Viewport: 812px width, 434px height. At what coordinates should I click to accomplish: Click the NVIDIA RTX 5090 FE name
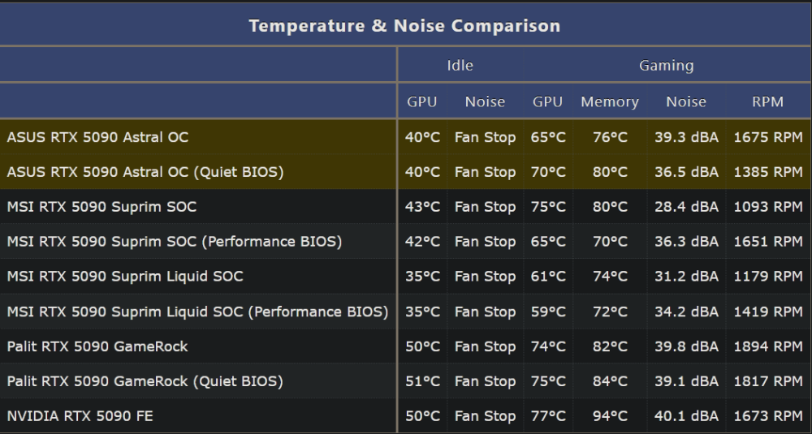point(80,416)
